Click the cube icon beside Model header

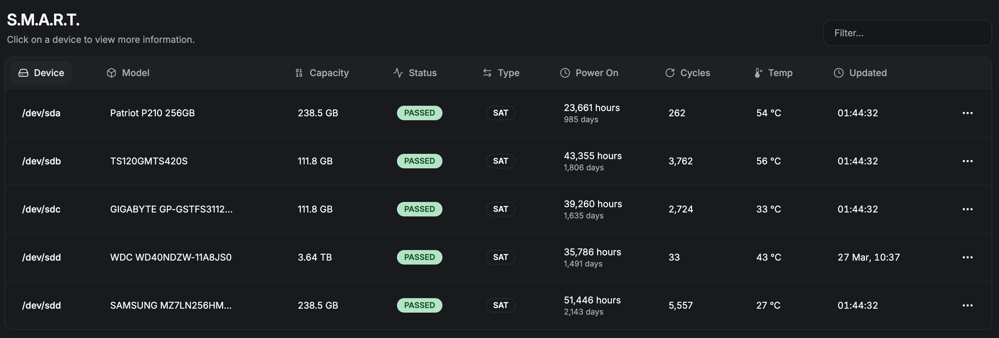(111, 73)
